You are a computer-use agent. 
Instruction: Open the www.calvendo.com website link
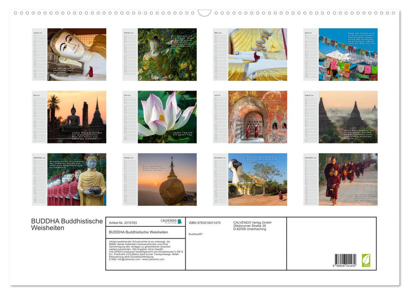pyautogui.click(x=155, y=259)
